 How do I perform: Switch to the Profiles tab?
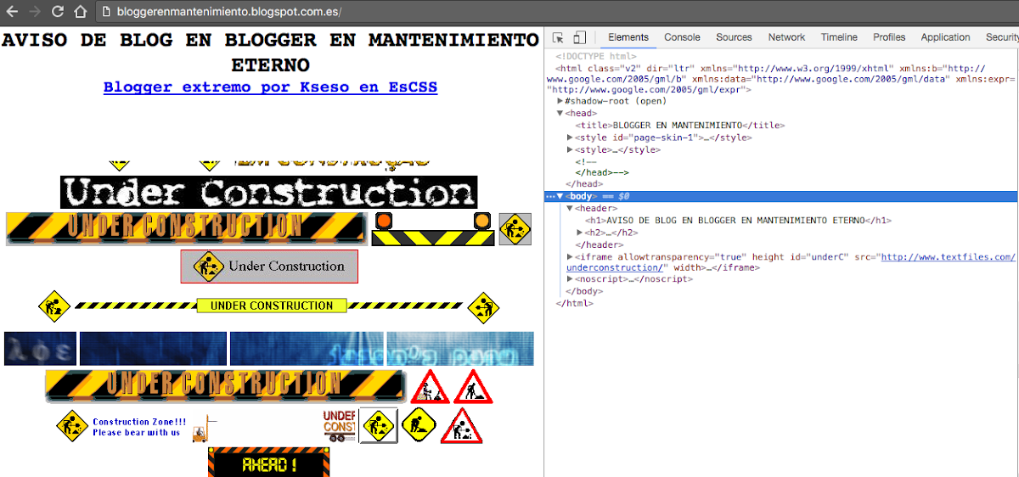pos(889,37)
